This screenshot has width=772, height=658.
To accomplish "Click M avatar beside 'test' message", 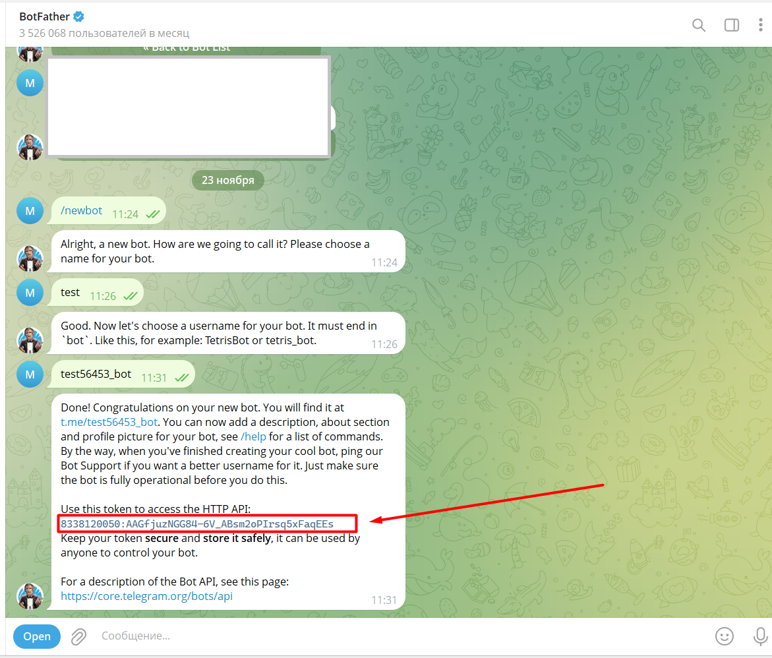I will click(x=30, y=293).
